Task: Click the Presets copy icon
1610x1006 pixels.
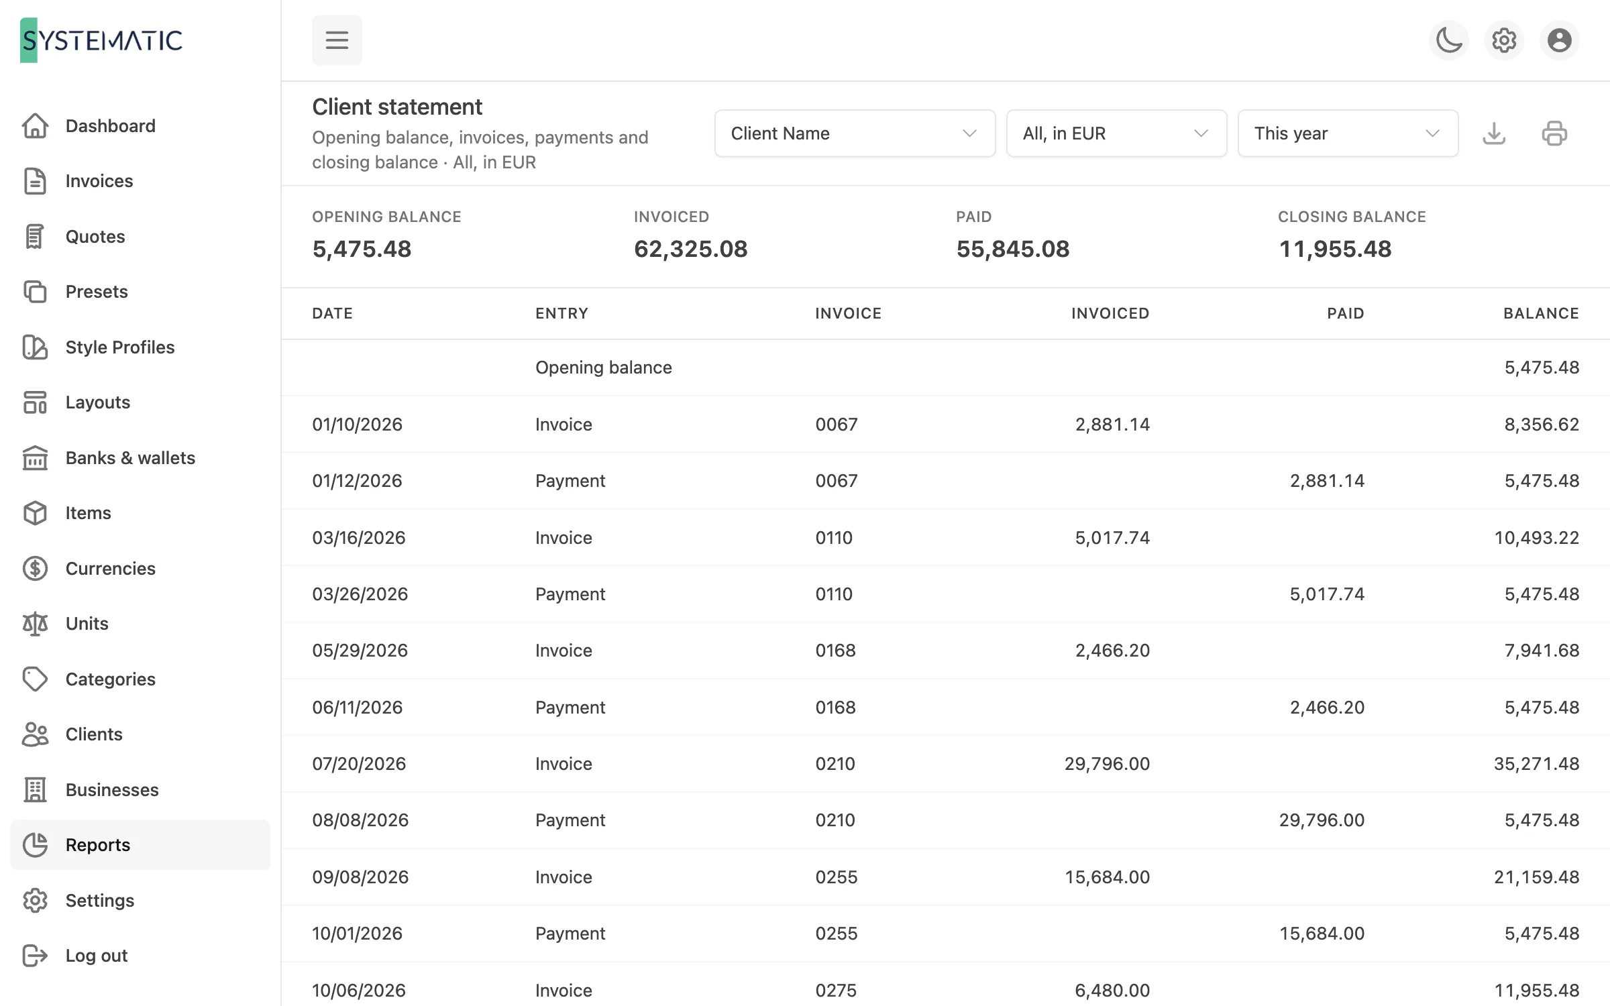Action: [x=35, y=292]
